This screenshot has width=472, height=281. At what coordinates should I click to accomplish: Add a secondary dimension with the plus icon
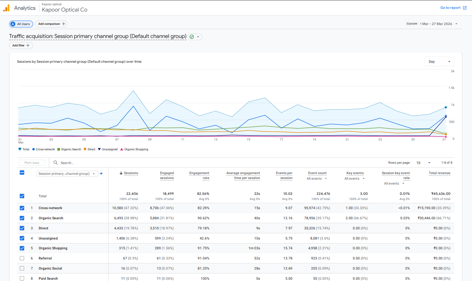coord(101,174)
